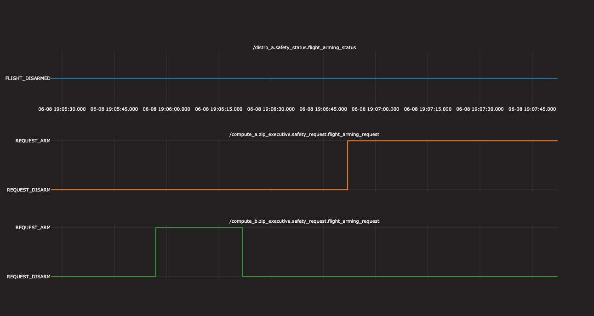Click the 19:06:45.000 time tick label
The image size is (594, 316).
[323, 109]
